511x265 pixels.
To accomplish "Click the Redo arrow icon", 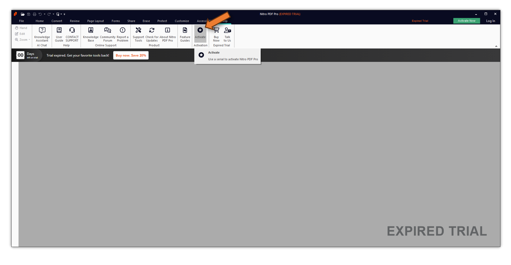I will (49, 14).
